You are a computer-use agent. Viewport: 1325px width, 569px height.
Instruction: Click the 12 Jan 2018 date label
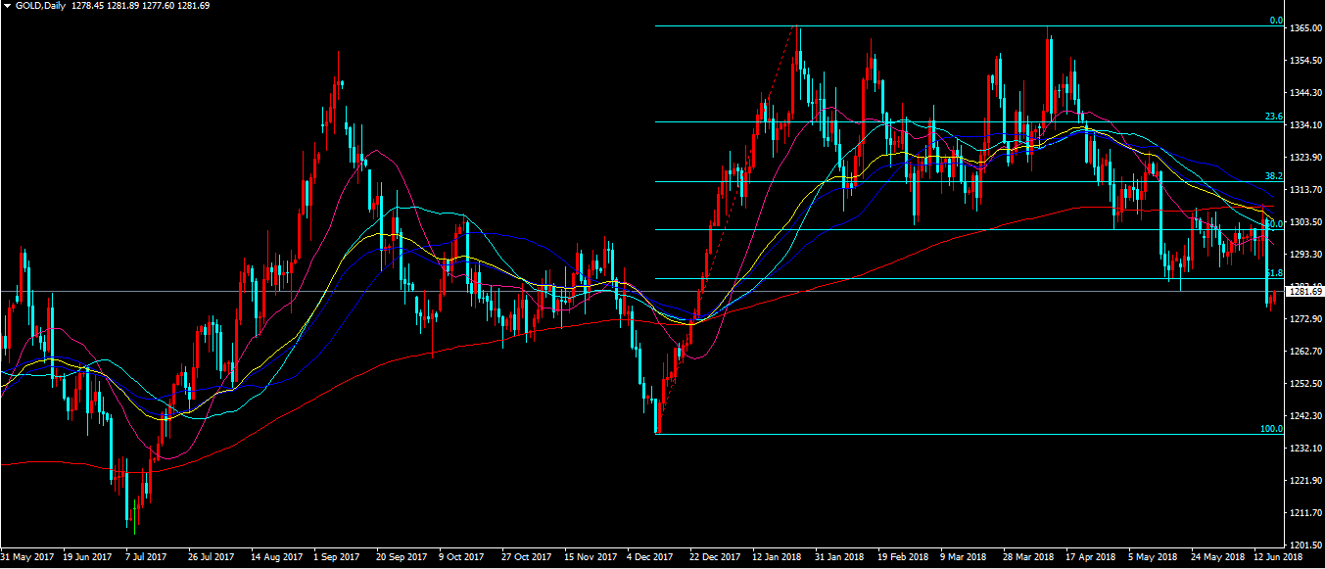[778, 557]
